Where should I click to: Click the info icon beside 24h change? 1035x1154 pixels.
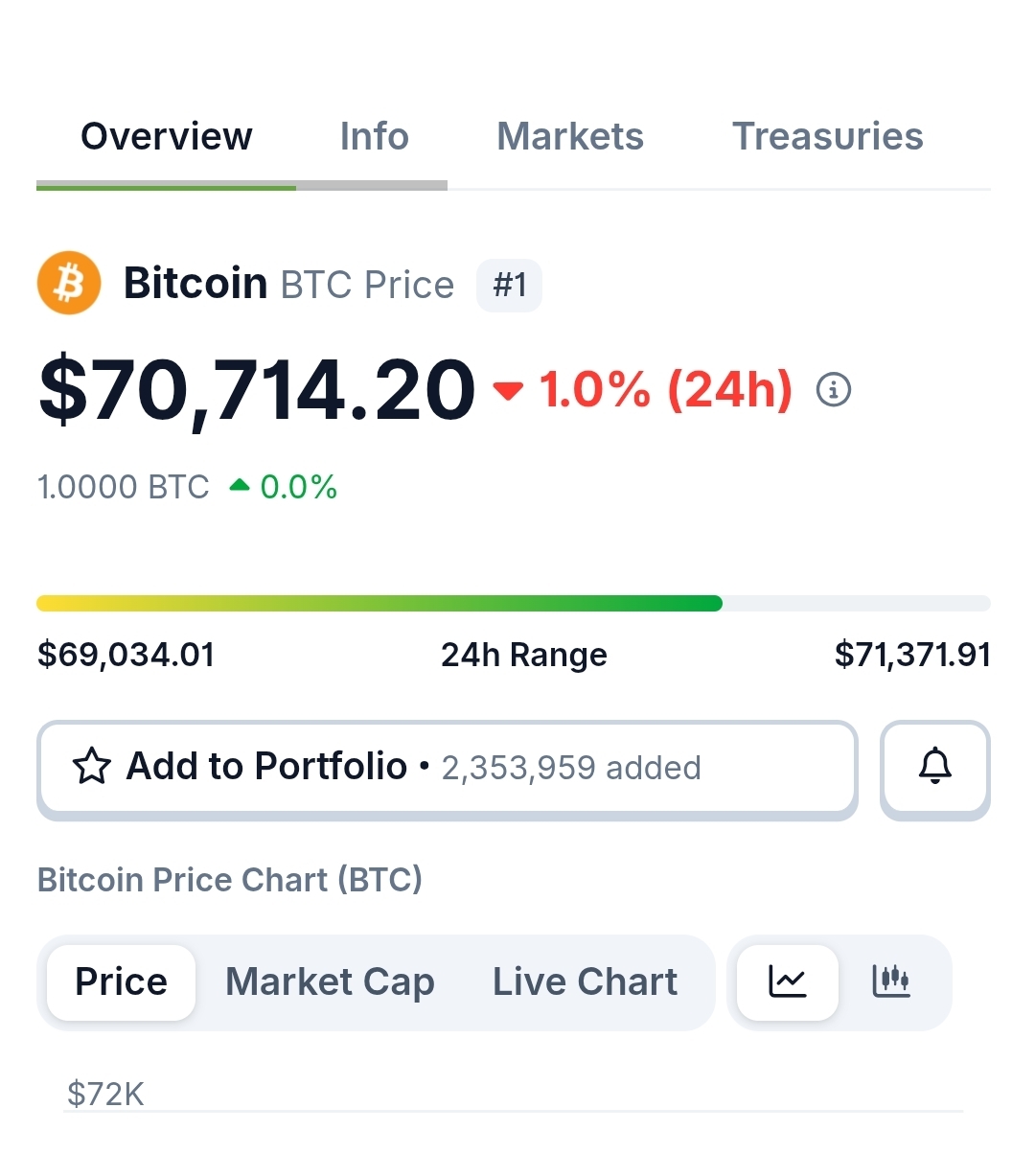833,390
